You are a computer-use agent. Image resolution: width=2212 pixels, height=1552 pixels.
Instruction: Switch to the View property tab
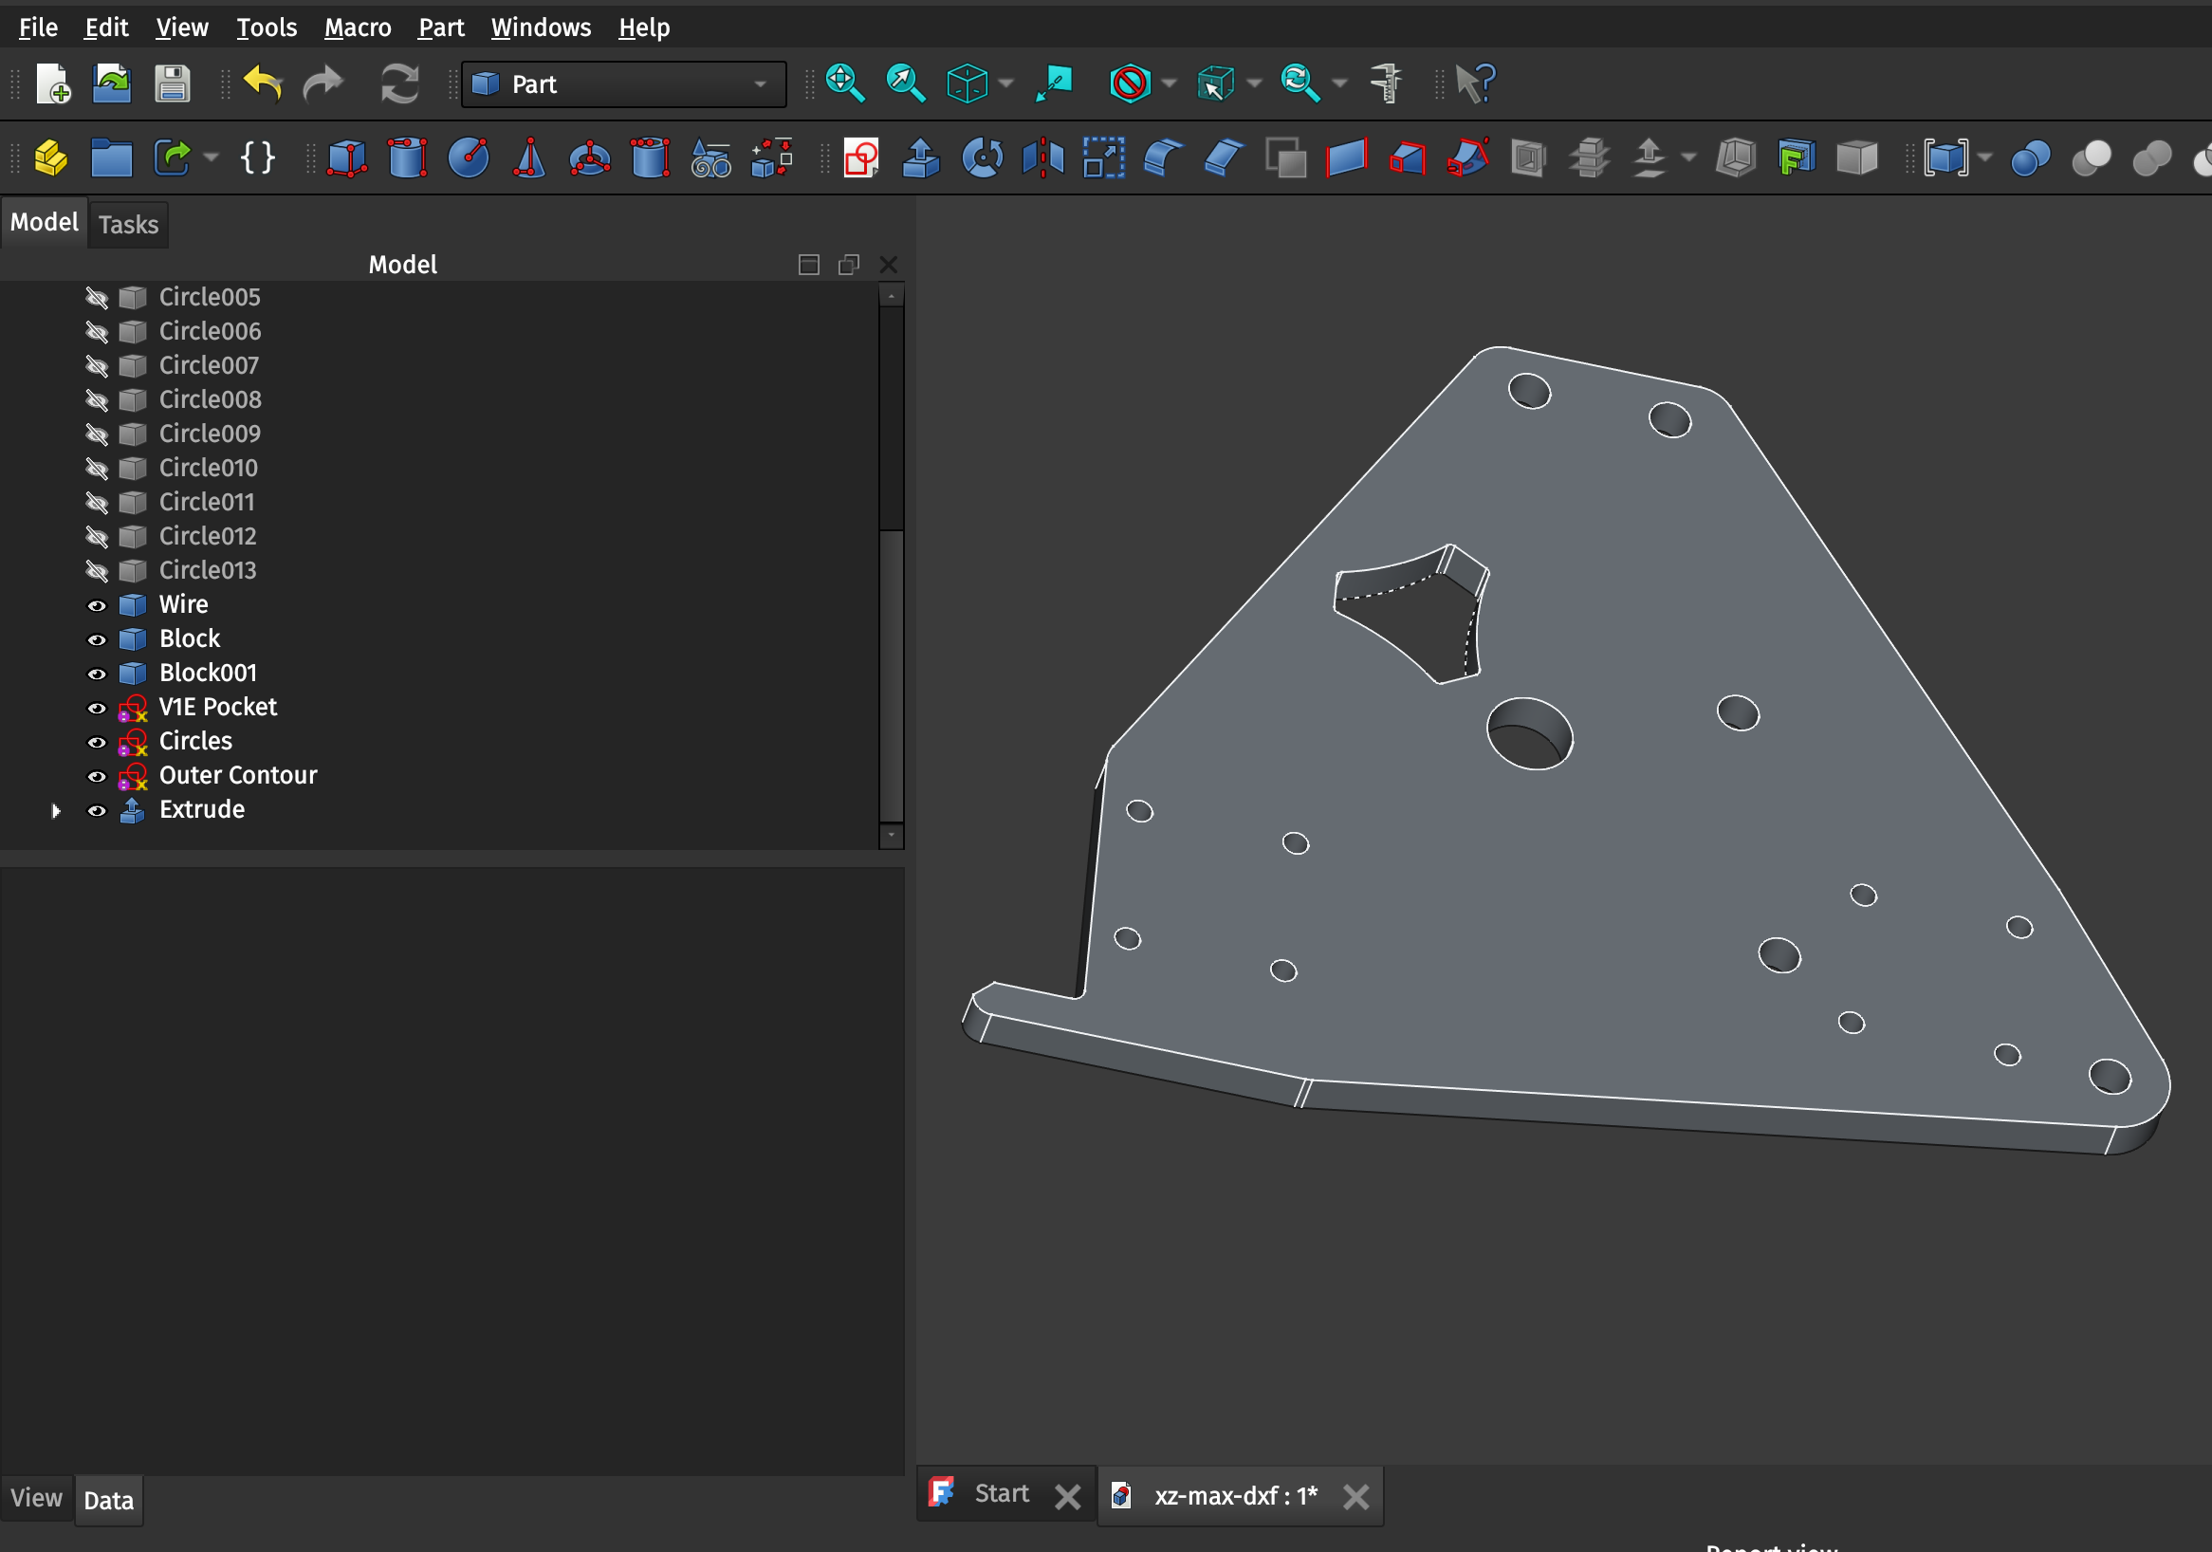[x=37, y=1498]
